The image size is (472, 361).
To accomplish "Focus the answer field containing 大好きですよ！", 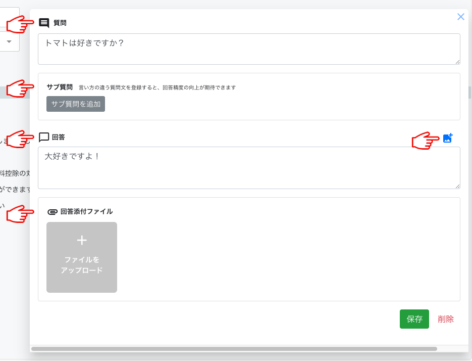I will 249,168.
